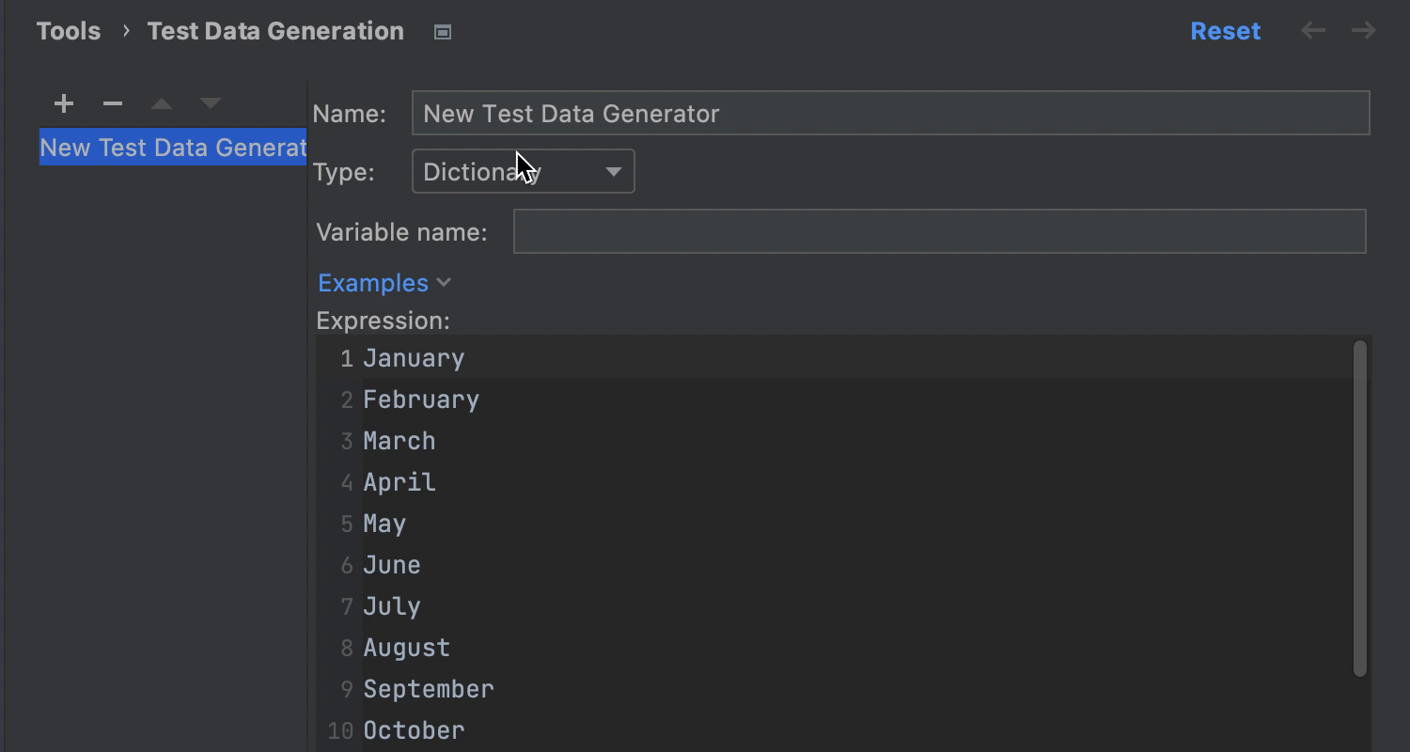Place cursor on the January line
This screenshot has height=752, width=1410.
[414, 358]
